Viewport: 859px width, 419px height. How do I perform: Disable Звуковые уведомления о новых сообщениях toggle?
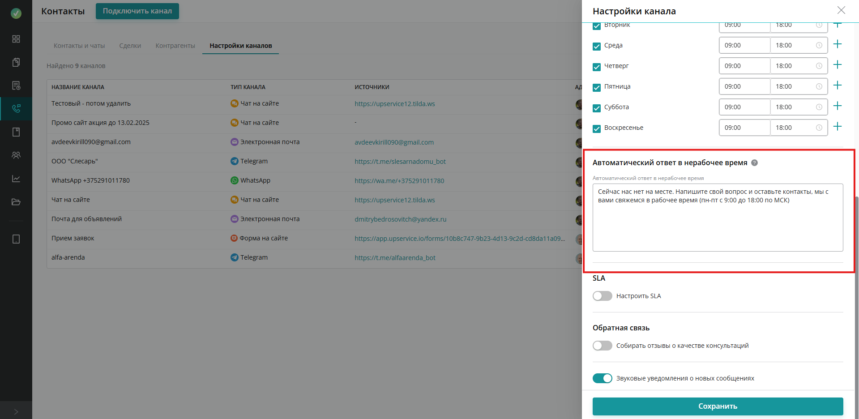[x=602, y=378]
